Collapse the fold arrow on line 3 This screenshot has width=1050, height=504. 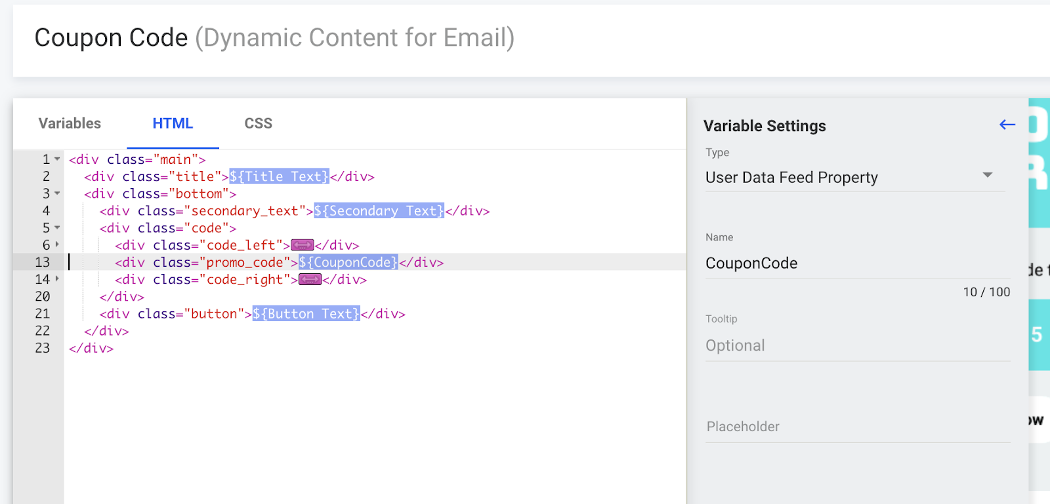pos(58,193)
